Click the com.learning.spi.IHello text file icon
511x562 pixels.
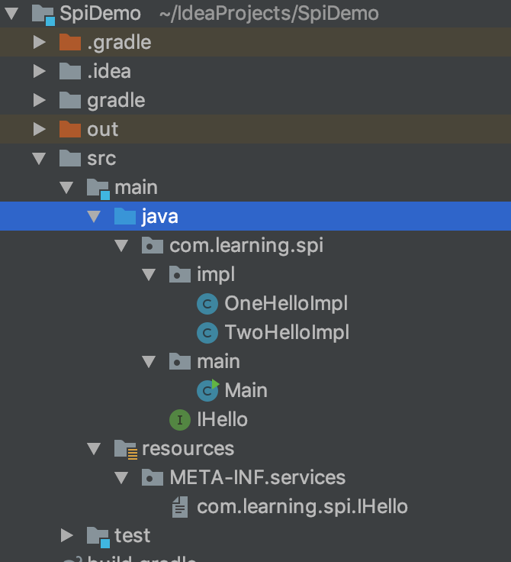(x=180, y=507)
